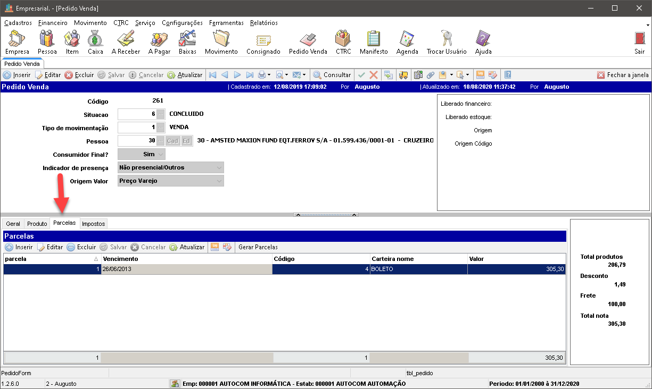The height and width of the screenshot is (389, 652).
Task: Open the print options dropdown arrow
Action: tap(269, 75)
